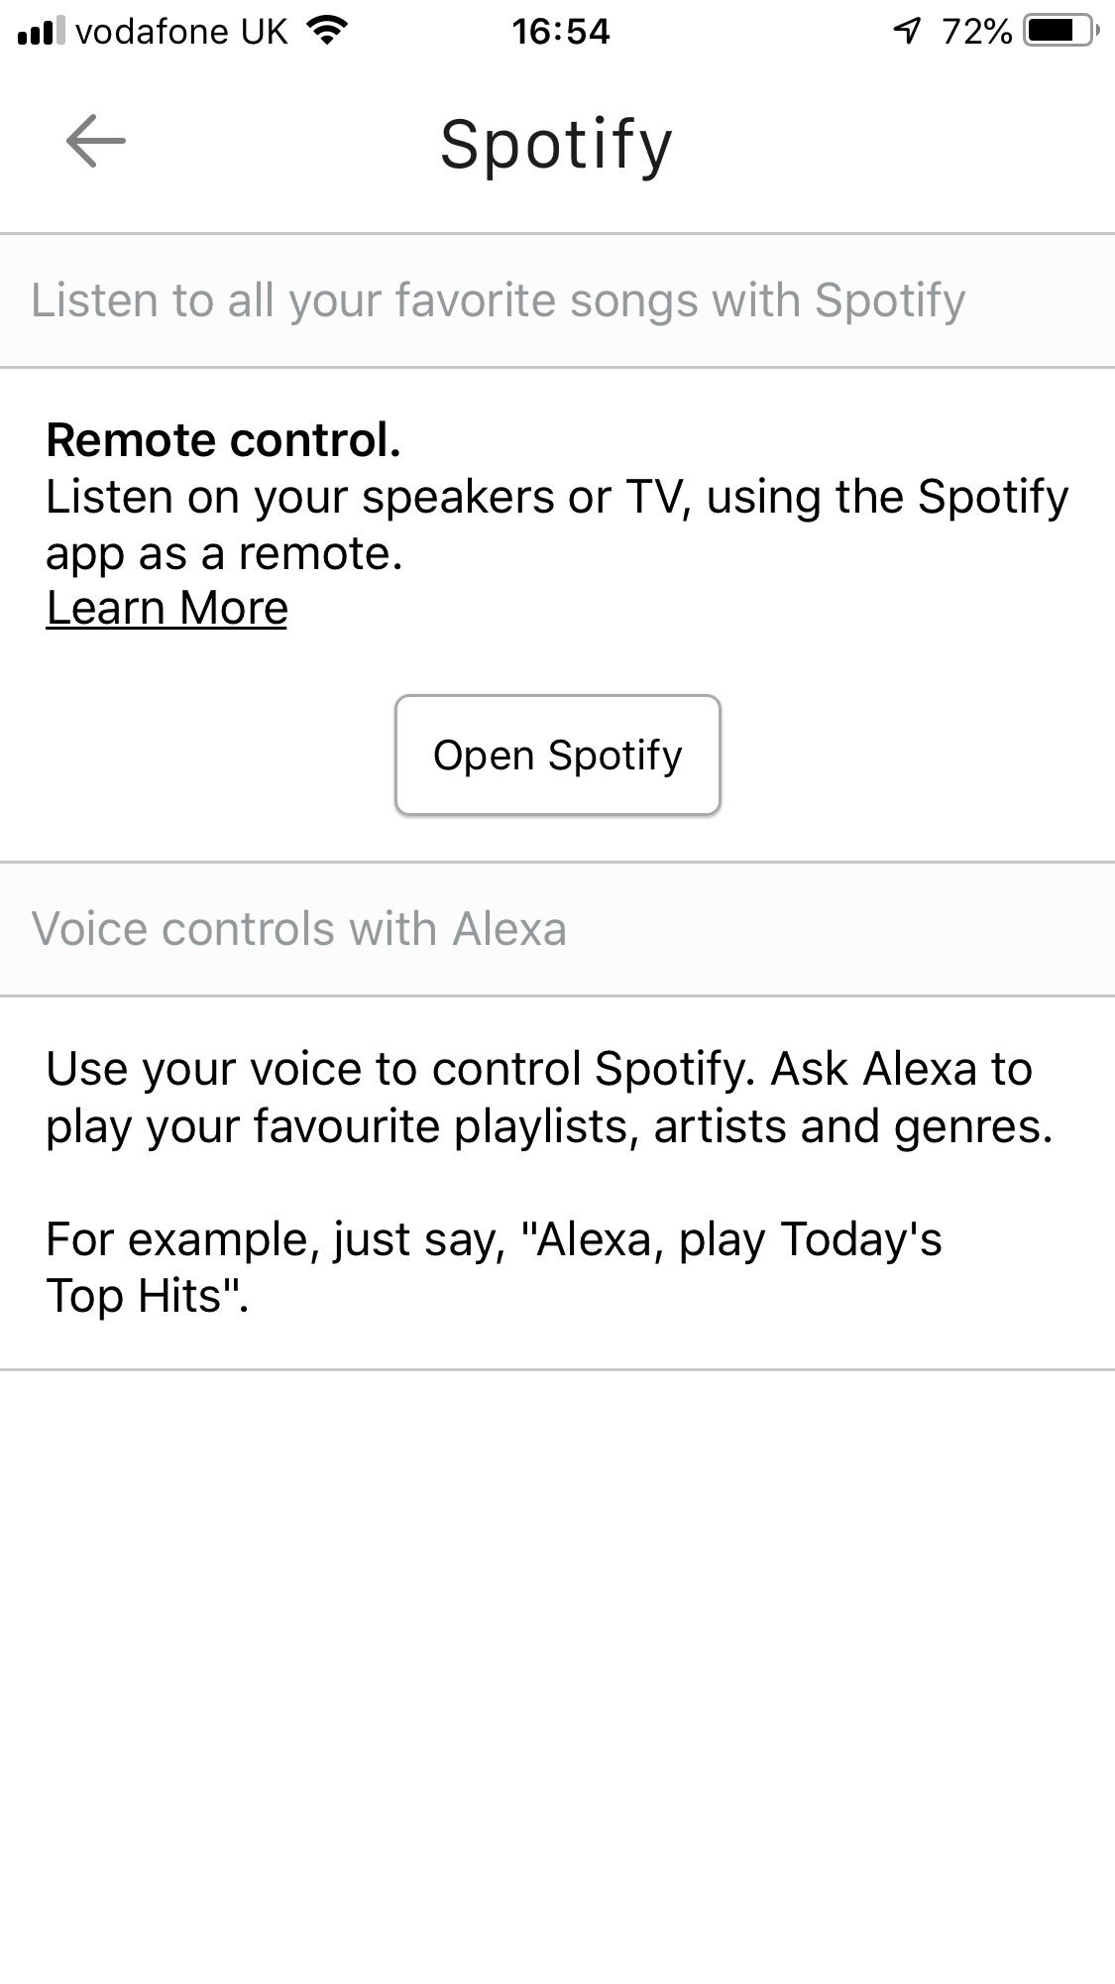Select the 'Listen to all your favorite songs' header
This screenshot has width=1115, height=1984.
point(498,300)
